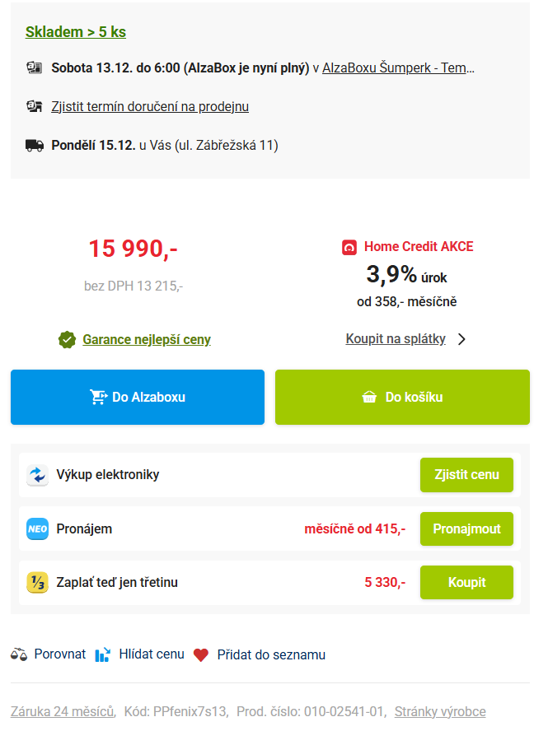Open the Skladem > 5 ks link
Viewport: 534px width, 731px height.
click(x=76, y=32)
